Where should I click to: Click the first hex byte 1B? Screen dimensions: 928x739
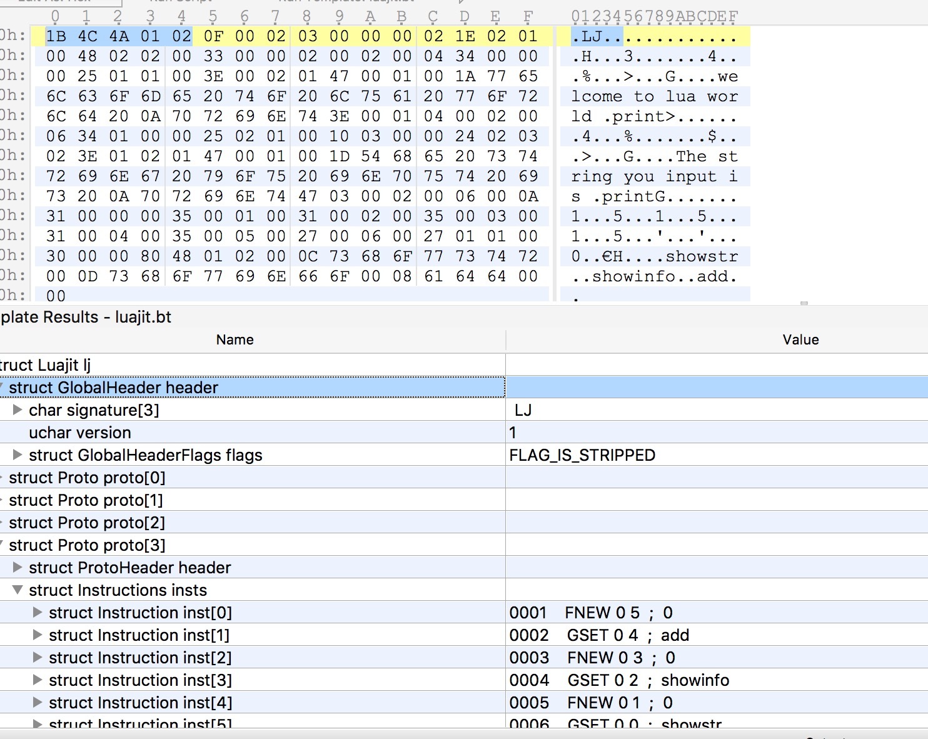(x=56, y=36)
